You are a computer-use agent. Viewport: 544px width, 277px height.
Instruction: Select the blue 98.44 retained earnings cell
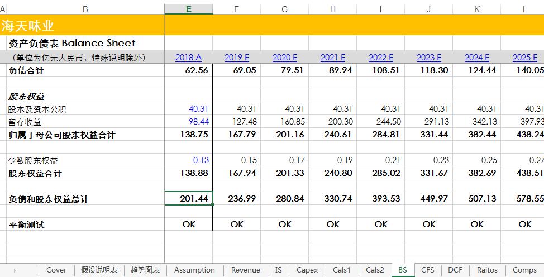[188, 122]
